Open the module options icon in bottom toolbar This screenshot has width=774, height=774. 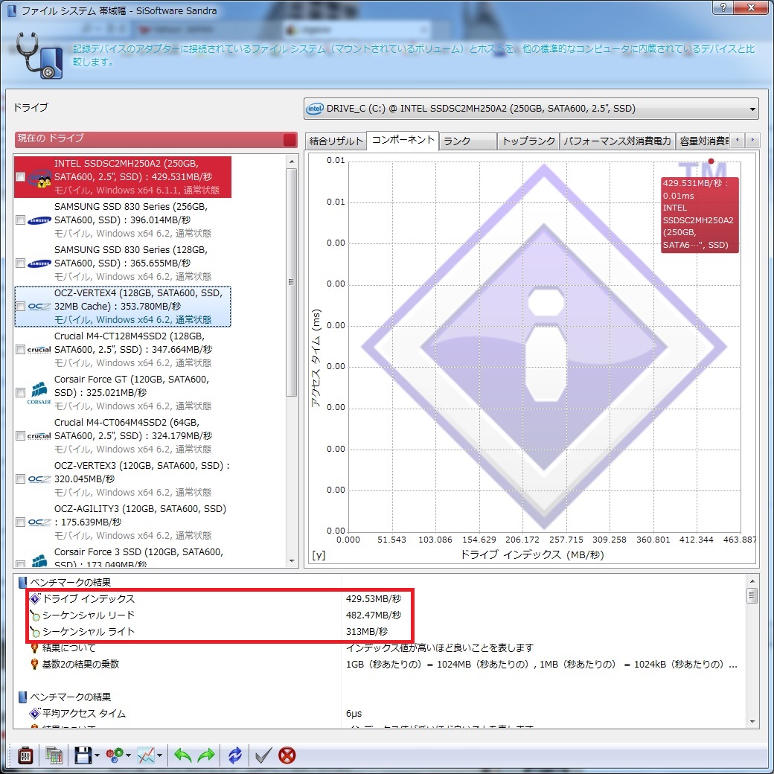(x=25, y=755)
